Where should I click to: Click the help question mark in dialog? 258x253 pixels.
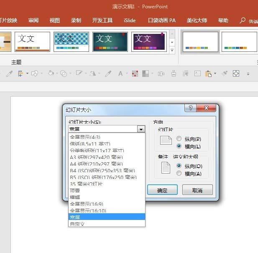click(x=191, y=108)
